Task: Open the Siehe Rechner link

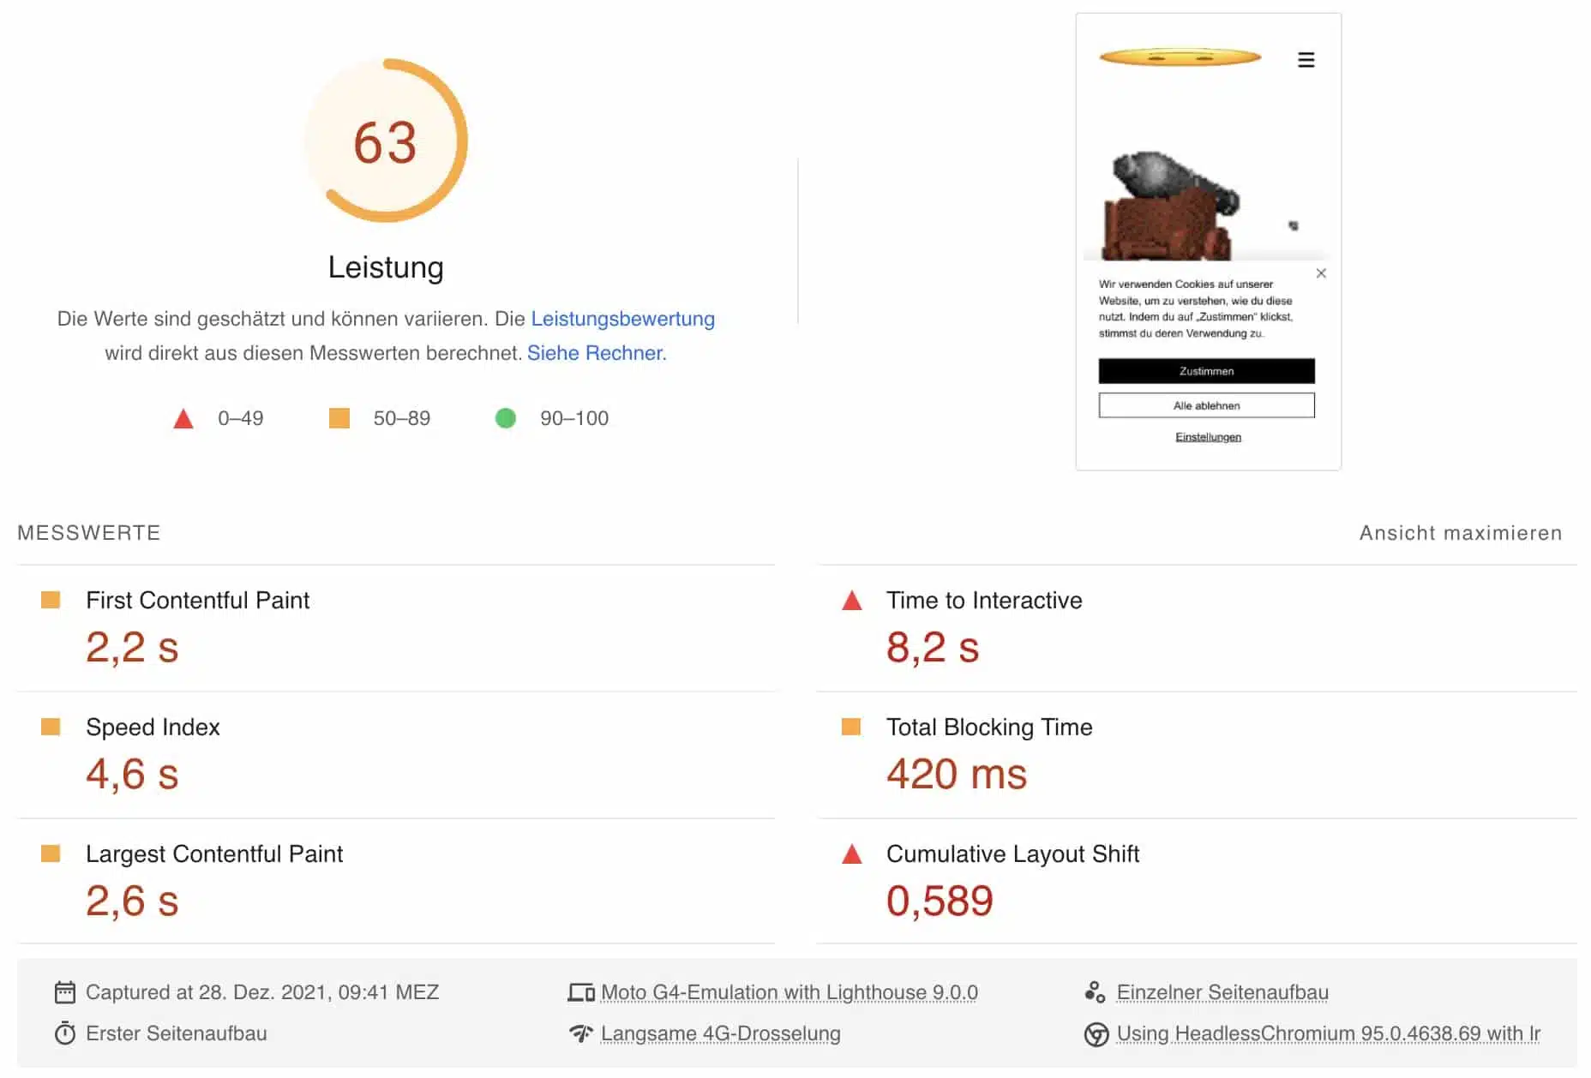Action: coord(597,352)
